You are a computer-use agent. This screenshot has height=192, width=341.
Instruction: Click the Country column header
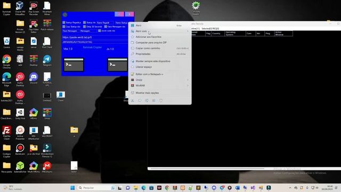(218, 34)
